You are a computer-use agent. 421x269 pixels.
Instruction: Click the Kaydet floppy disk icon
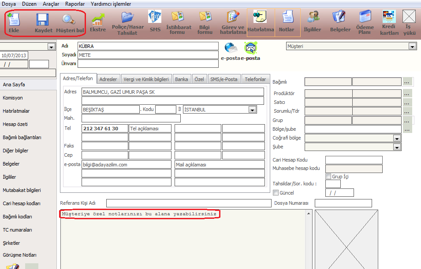click(43, 20)
